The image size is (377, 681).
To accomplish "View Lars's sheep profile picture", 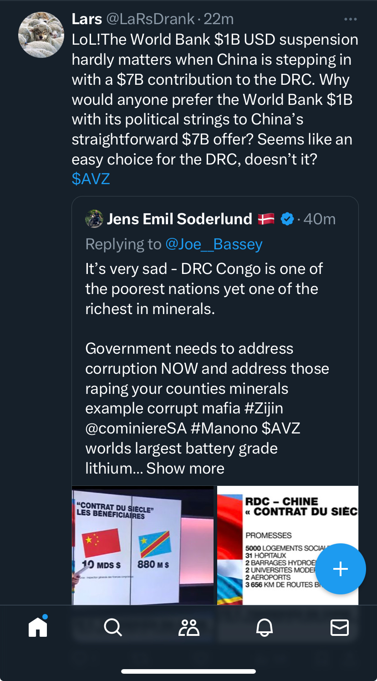I will (x=41, y=35).
